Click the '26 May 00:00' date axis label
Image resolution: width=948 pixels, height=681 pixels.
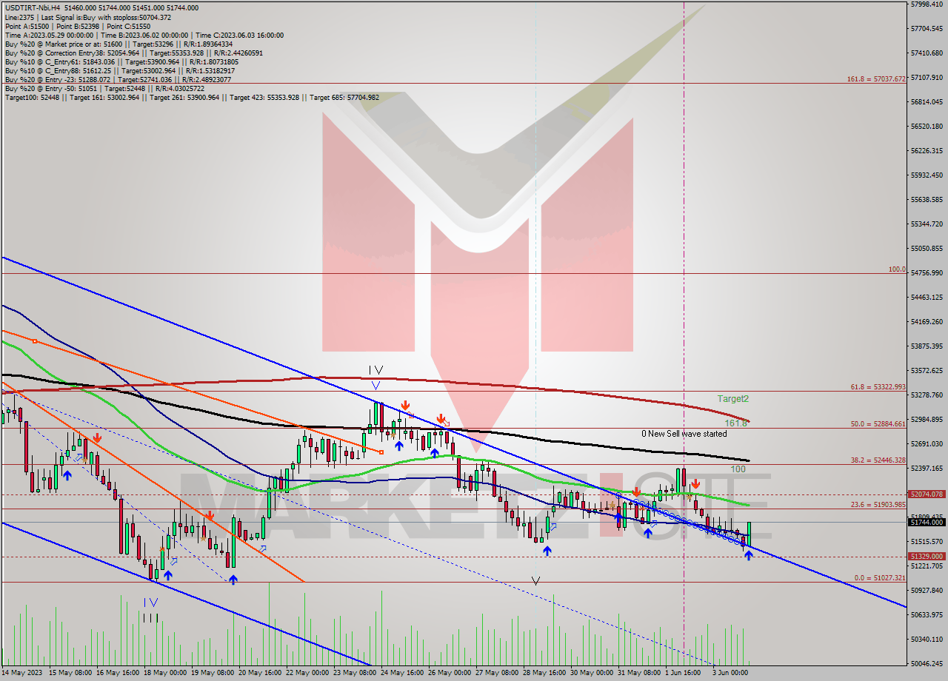coord(451,672)
